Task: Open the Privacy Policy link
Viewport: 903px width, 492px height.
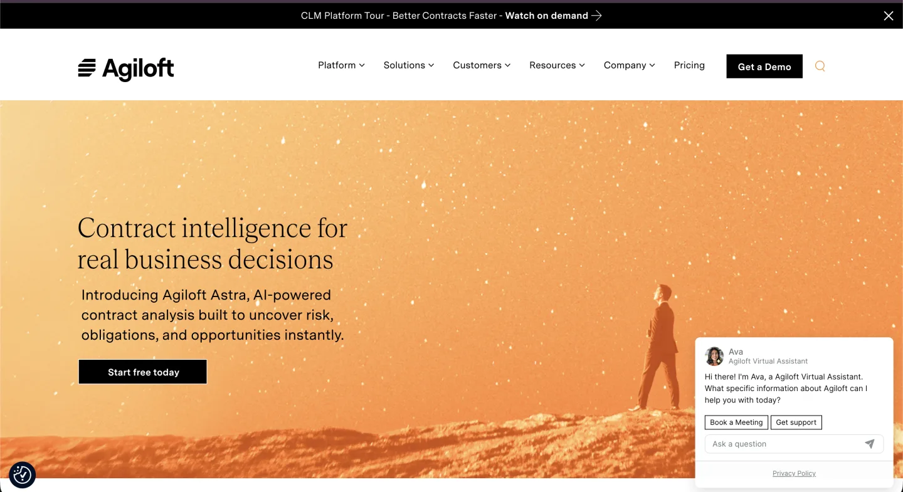Action: 794,473
